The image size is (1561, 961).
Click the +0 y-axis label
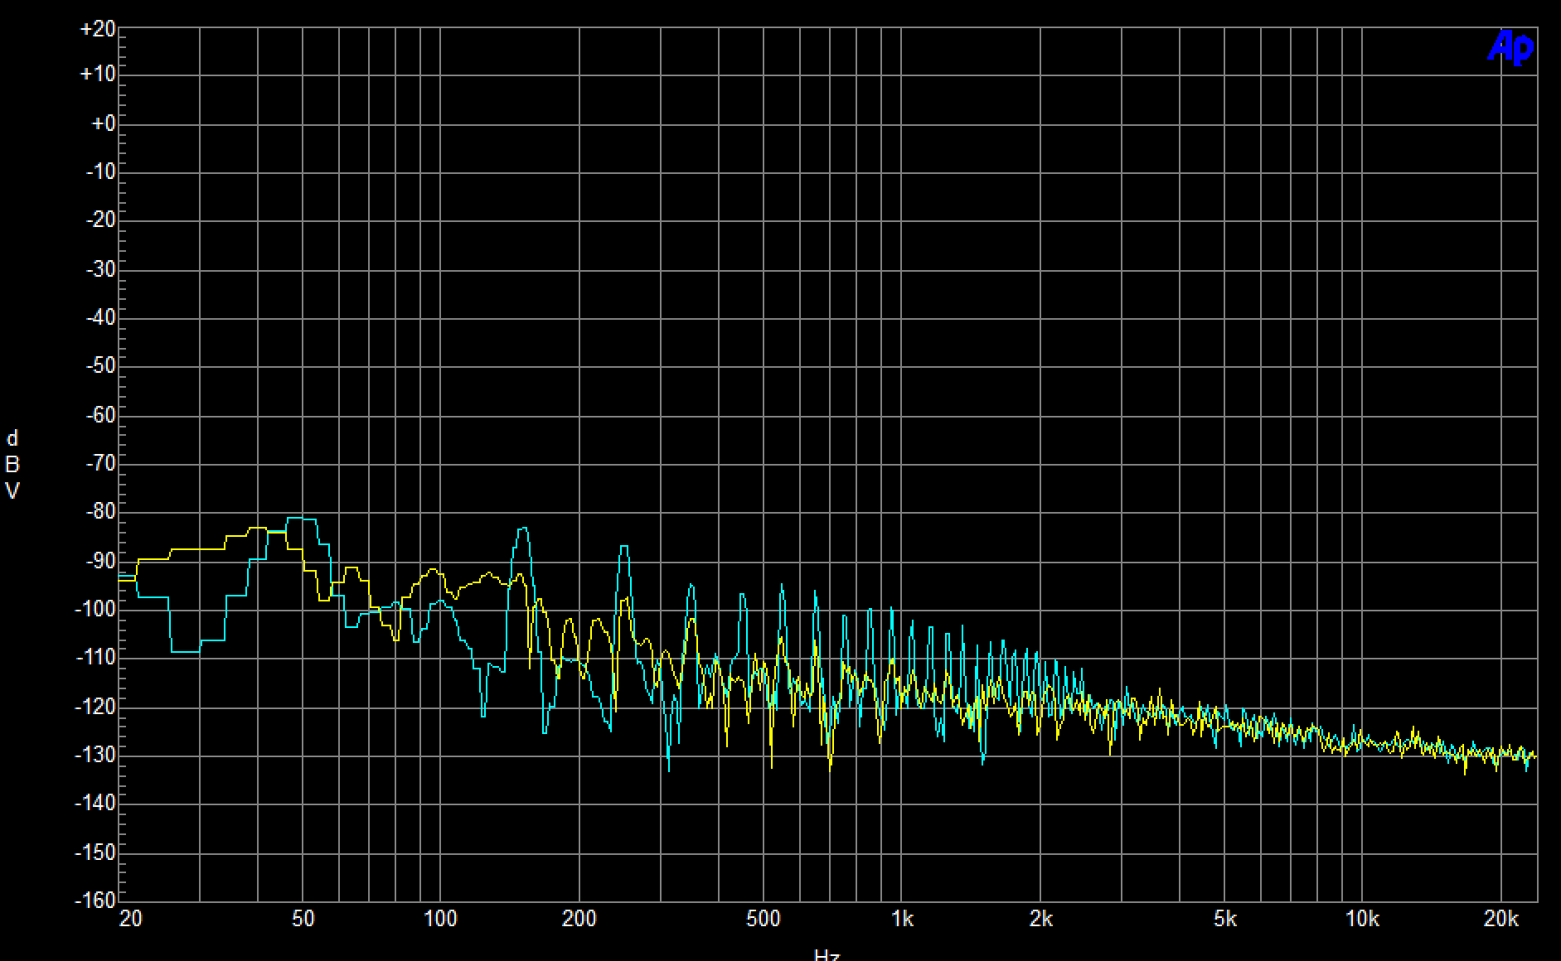pyautogui.click(x=103, y=123)
